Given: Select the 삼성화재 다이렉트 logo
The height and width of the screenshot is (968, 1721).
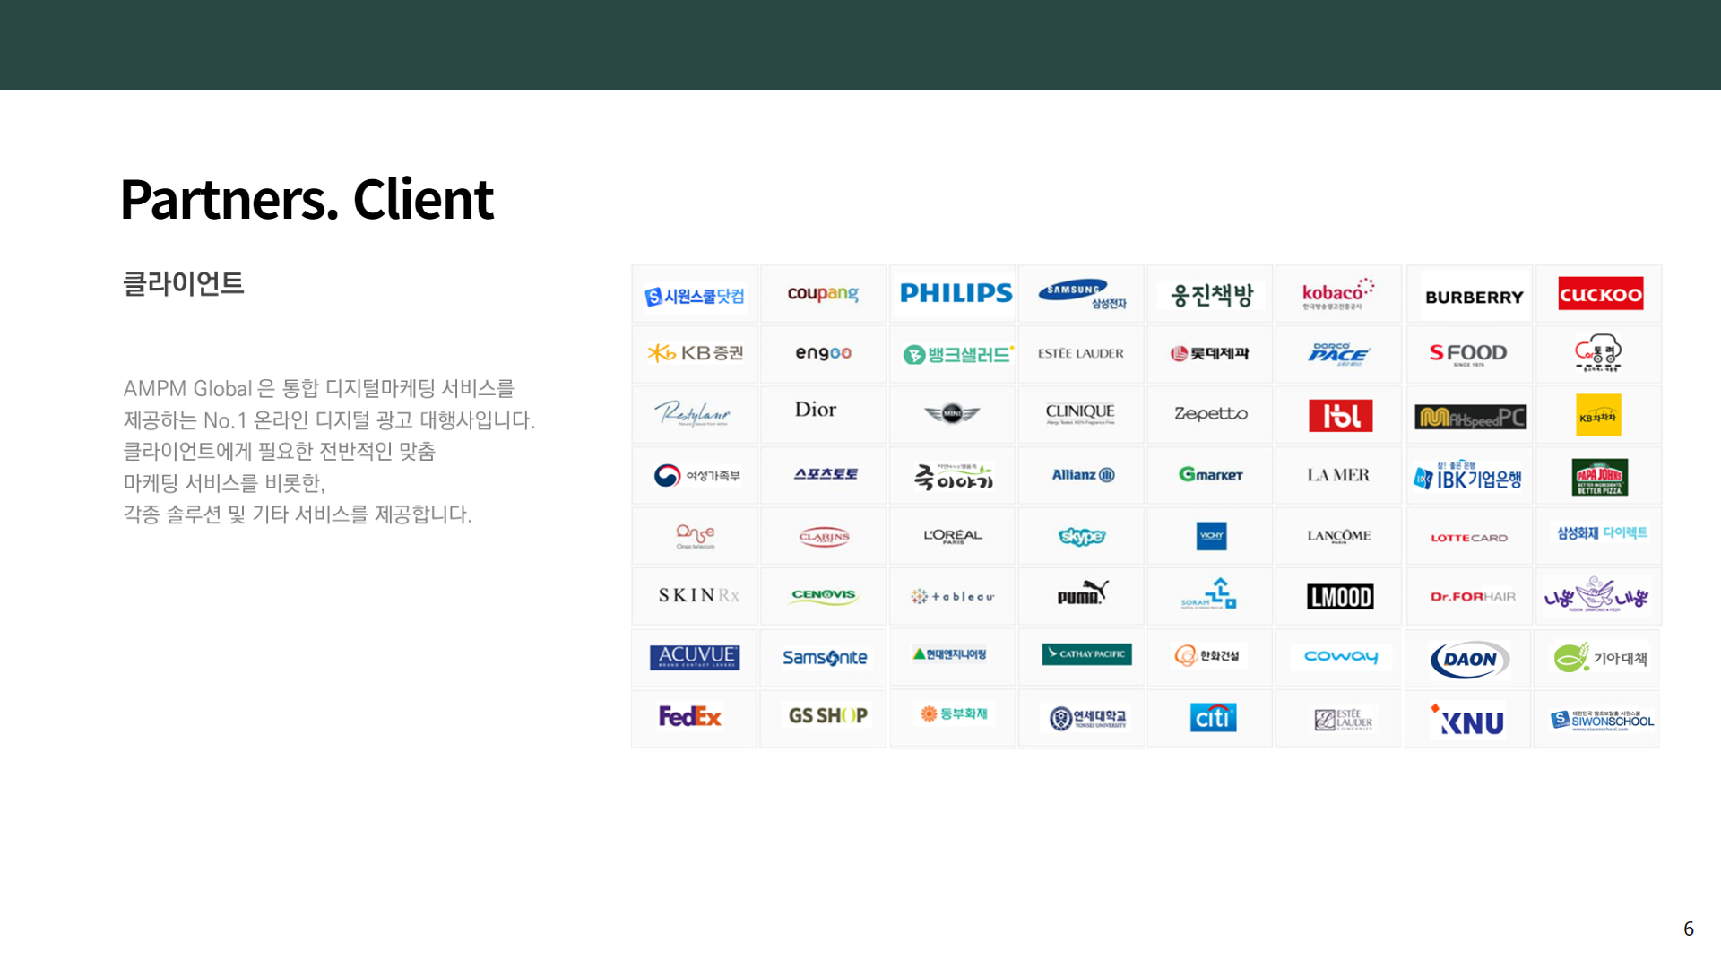Looking at the screenshot, I should pos(1602,532).
